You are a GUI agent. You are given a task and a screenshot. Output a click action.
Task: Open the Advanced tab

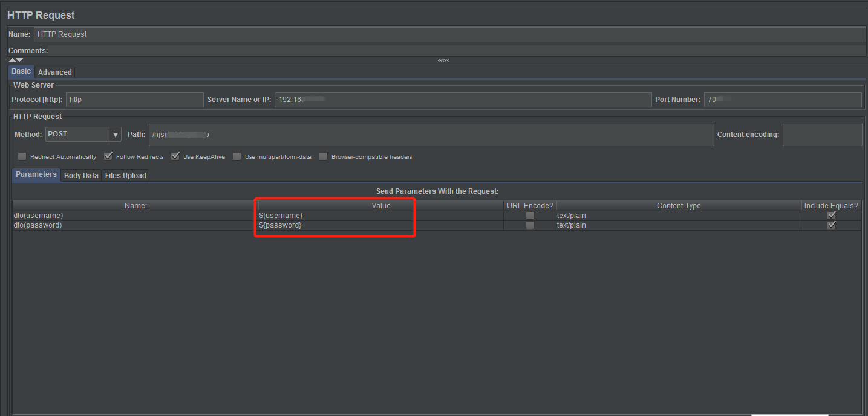(x=55, y=72)
